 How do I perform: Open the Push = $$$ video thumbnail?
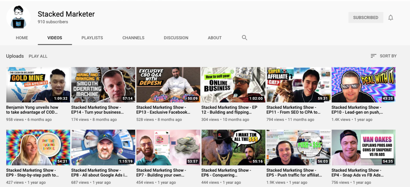coord(298,147)
